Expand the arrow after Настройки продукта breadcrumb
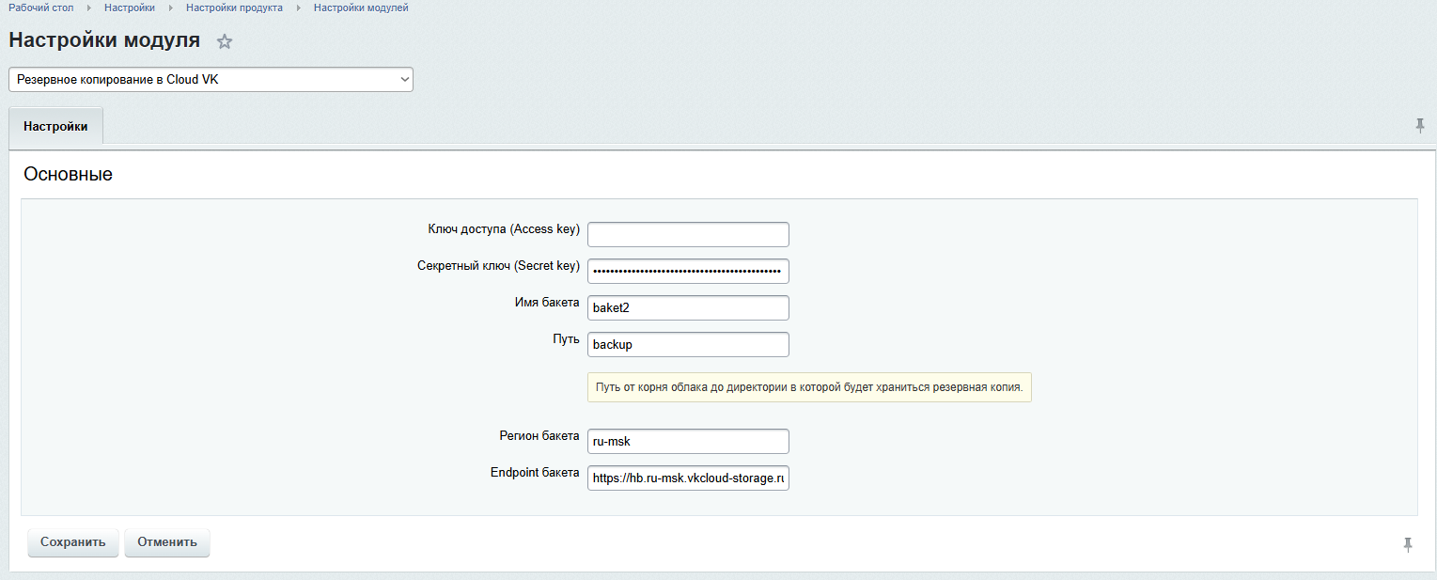1437x580 pixels. point(299,8)
